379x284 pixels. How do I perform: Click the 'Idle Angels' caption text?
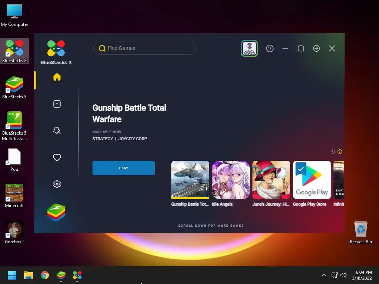pos(222,204)
